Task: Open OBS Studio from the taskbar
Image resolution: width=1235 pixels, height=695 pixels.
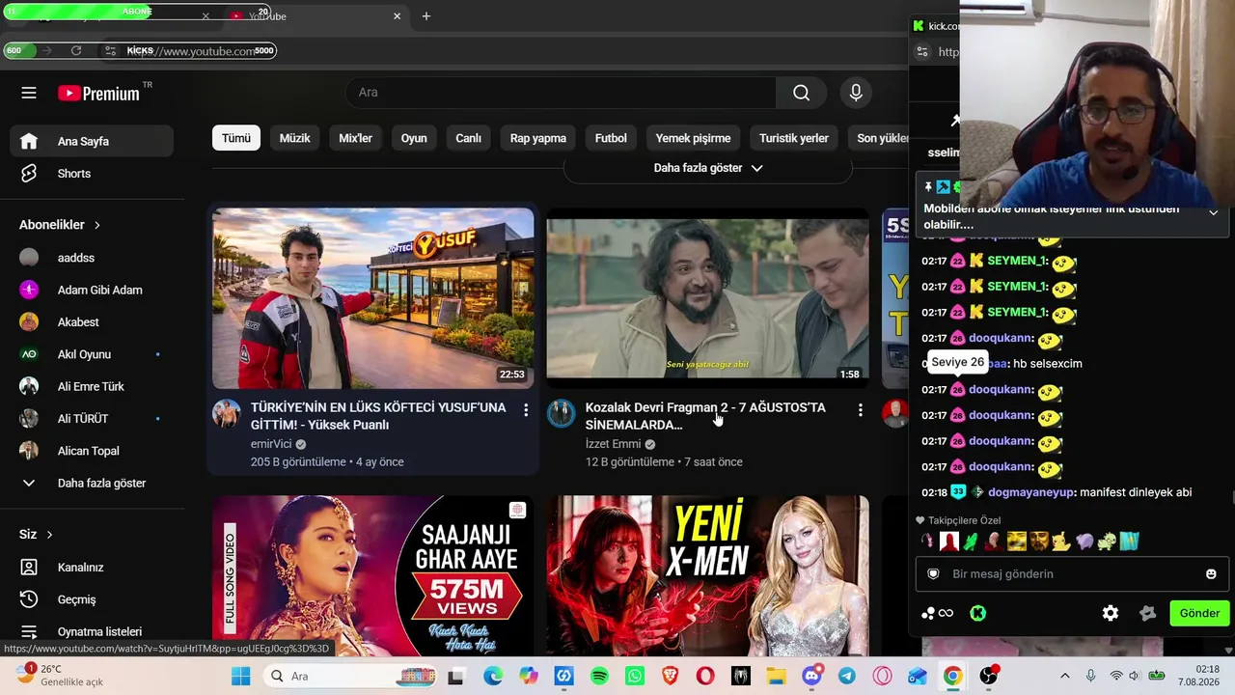Action: [988, 677]
